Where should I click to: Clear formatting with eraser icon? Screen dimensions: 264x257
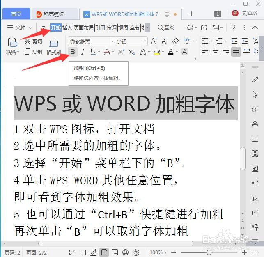pos(176,41)
